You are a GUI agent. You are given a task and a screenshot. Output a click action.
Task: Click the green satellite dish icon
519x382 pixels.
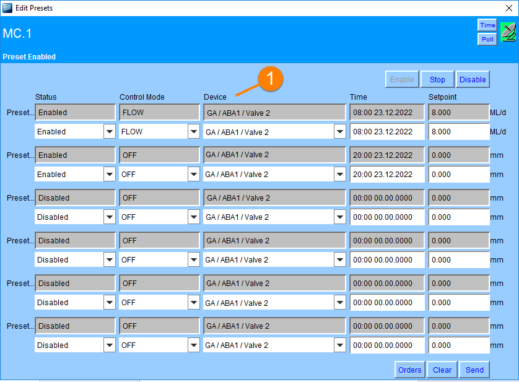coord(508,32)
